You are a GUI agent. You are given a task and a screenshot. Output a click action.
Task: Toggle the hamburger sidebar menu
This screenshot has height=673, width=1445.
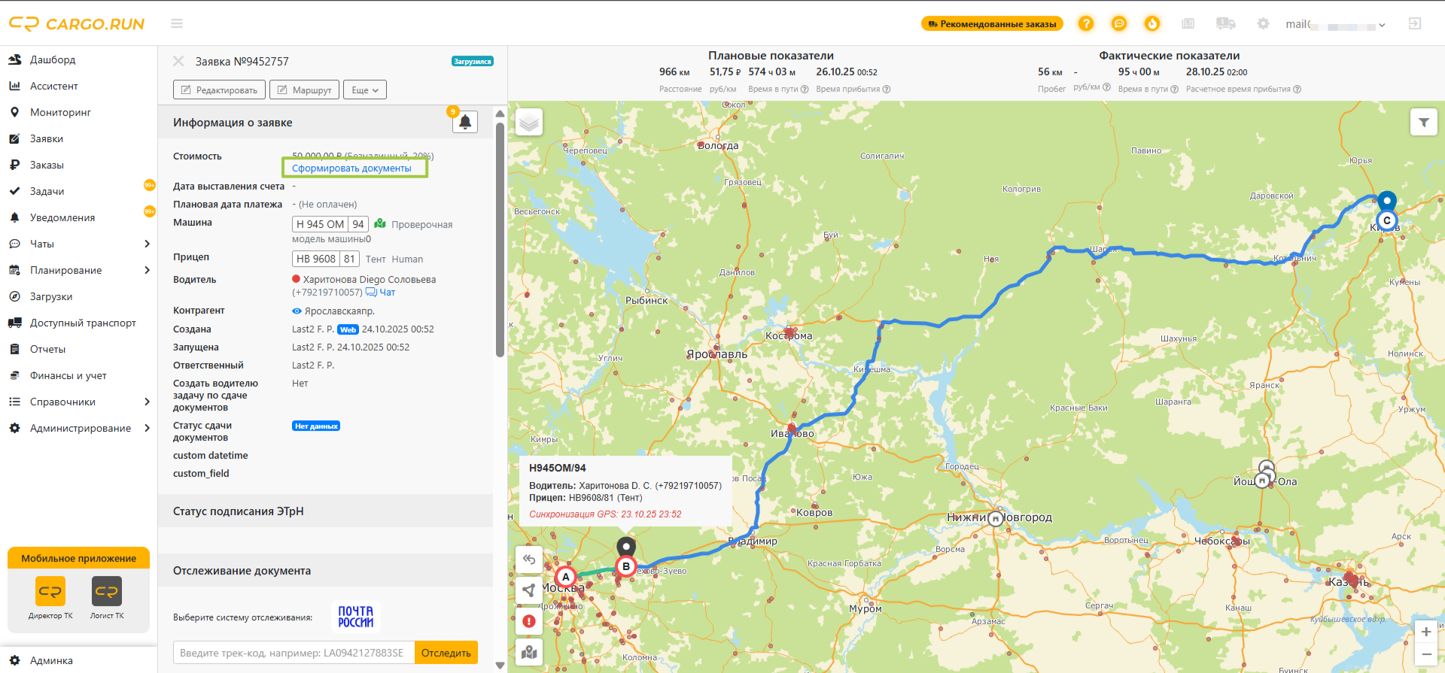pyautogui.click(x=177, y=24)
